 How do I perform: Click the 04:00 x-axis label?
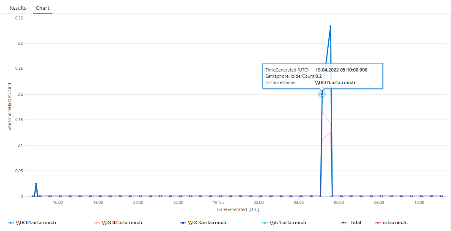[299, 203]
